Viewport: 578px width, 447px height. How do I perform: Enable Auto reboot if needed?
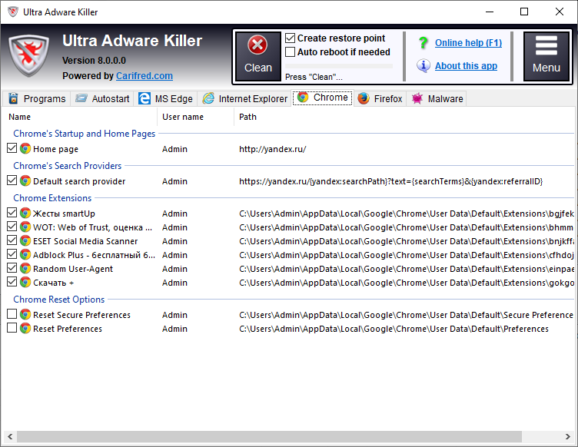click(x=290, y=52)
